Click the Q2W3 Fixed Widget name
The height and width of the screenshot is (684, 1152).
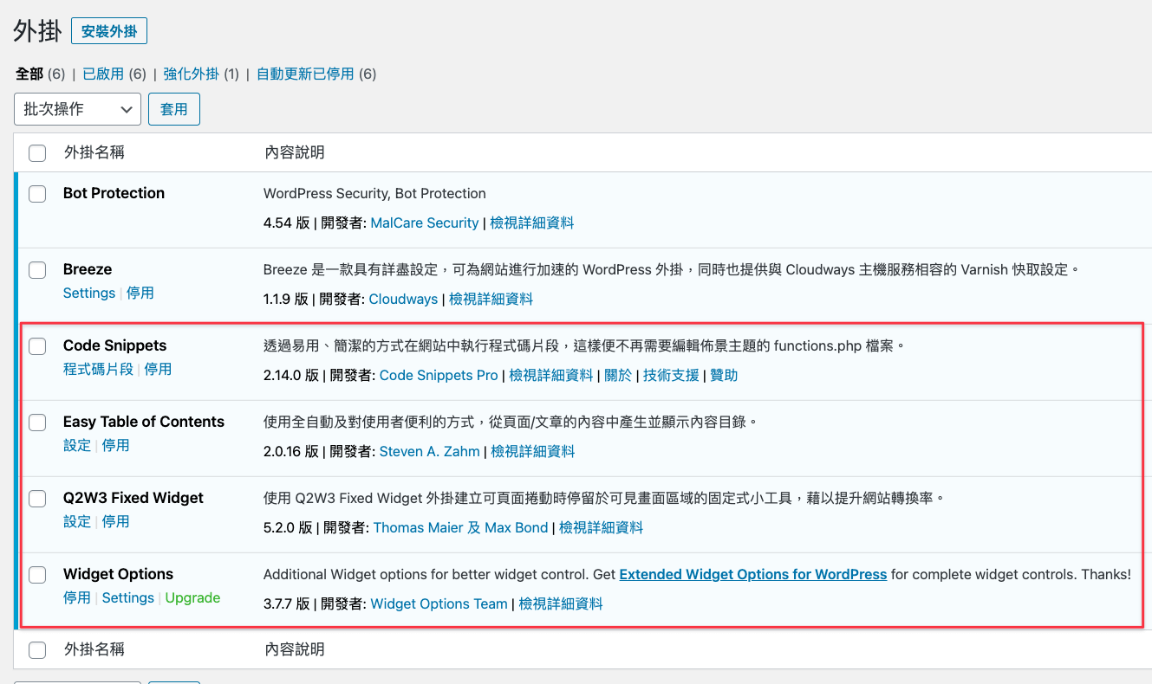tap(133, 498)
